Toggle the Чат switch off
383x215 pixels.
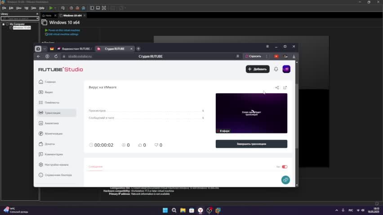[x=285, y=167]
